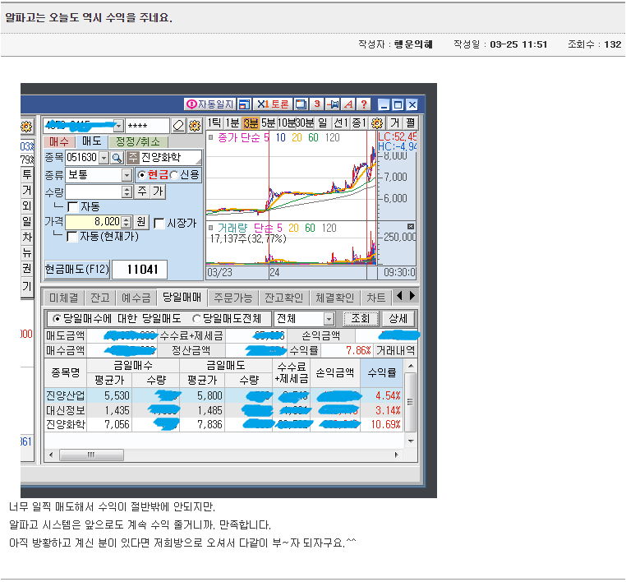Enable the 시장가 market price checkbox
The image size is (626, 582).
(x=159, y=224)
